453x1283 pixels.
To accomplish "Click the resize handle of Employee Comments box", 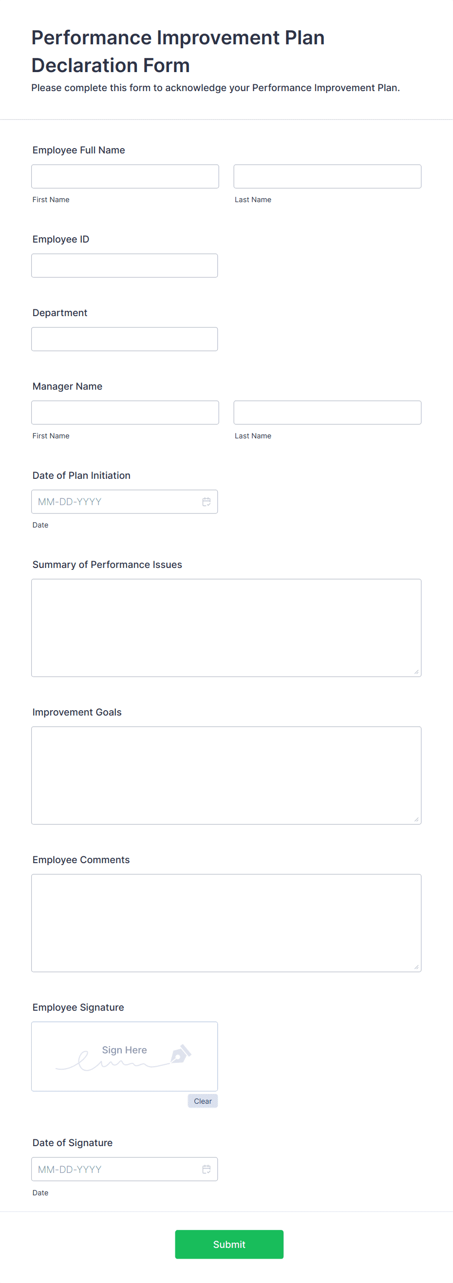I will (x=417, y=966).
